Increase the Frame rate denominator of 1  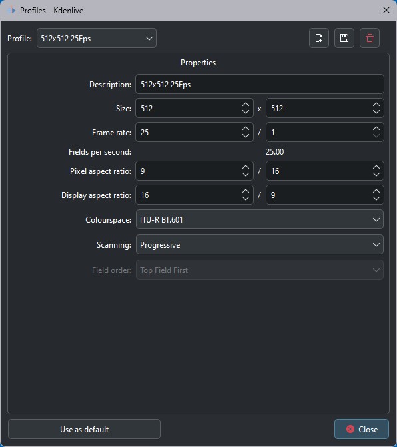[376, 129]
